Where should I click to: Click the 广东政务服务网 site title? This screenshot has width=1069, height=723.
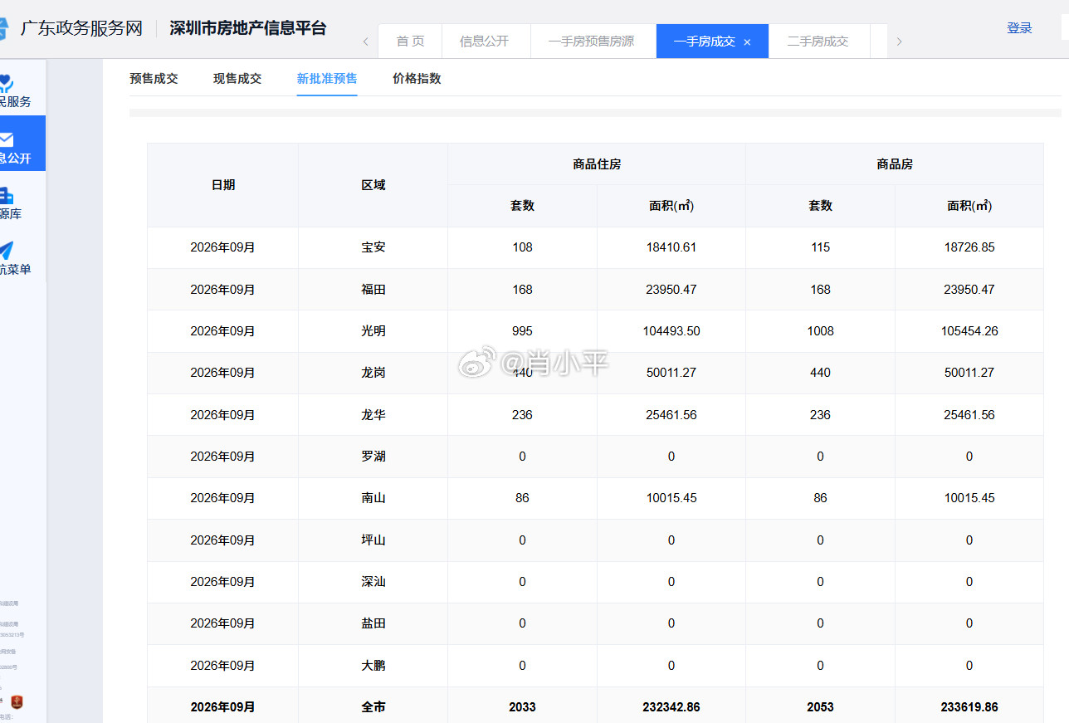click(x=81, y=28)
